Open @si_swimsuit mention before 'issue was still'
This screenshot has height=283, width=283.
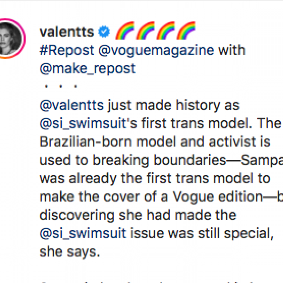pos(83,234)
